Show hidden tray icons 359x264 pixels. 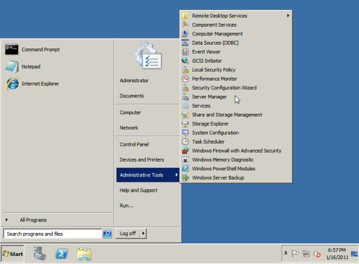(x=286, y=253)
